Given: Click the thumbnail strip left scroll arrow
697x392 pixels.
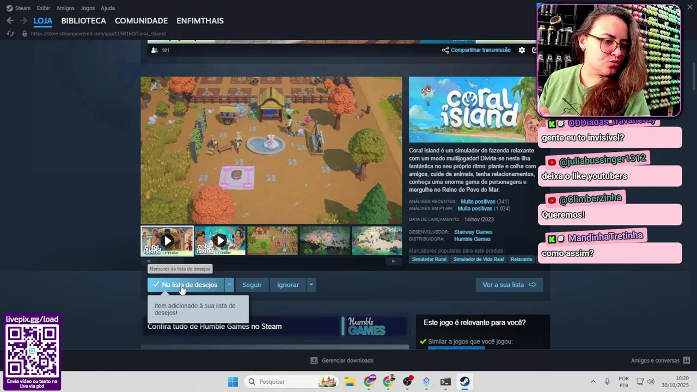Looking at the screenshot, I should [149, 261].
